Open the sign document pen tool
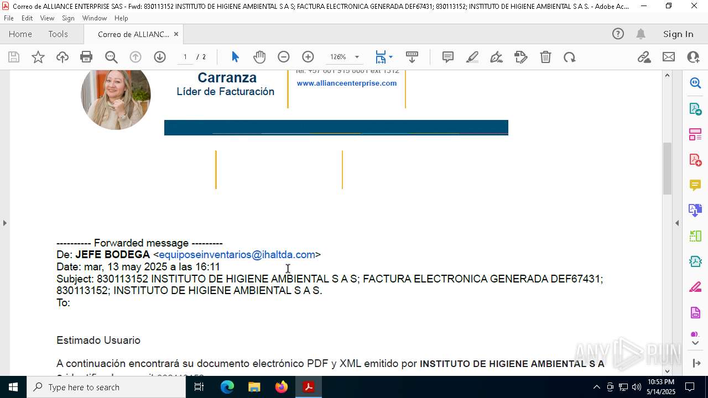The image size is (708, 398). (x=496, y=57)
